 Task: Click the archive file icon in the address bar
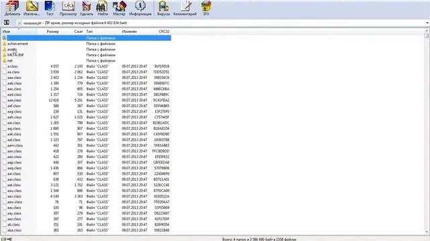click(x=19, y=23)
